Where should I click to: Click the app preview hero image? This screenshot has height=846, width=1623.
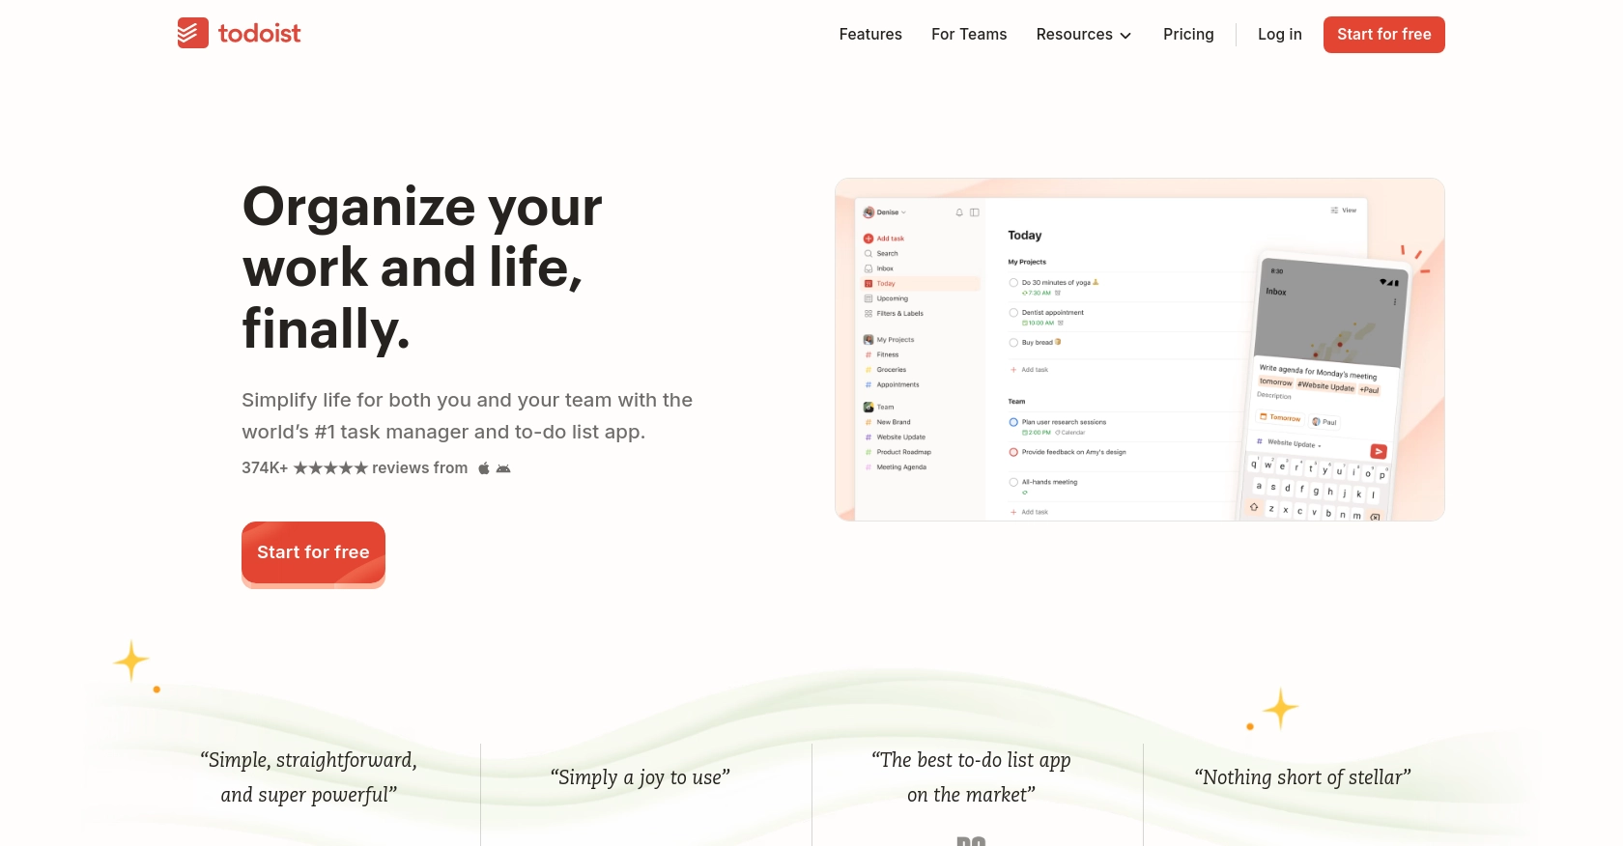coord(1140,350)
